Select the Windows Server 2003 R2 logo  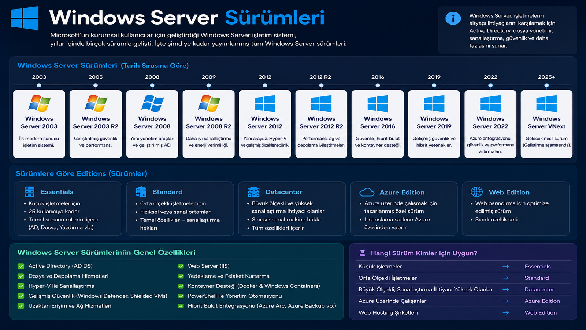pyautogui.click(x=96, y=103)
